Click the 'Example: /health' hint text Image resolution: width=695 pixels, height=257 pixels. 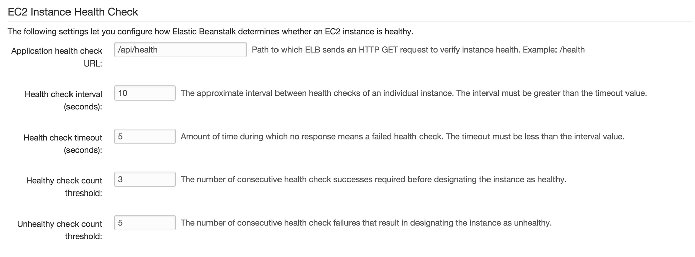pyautogui.click(x=553, y=50)
